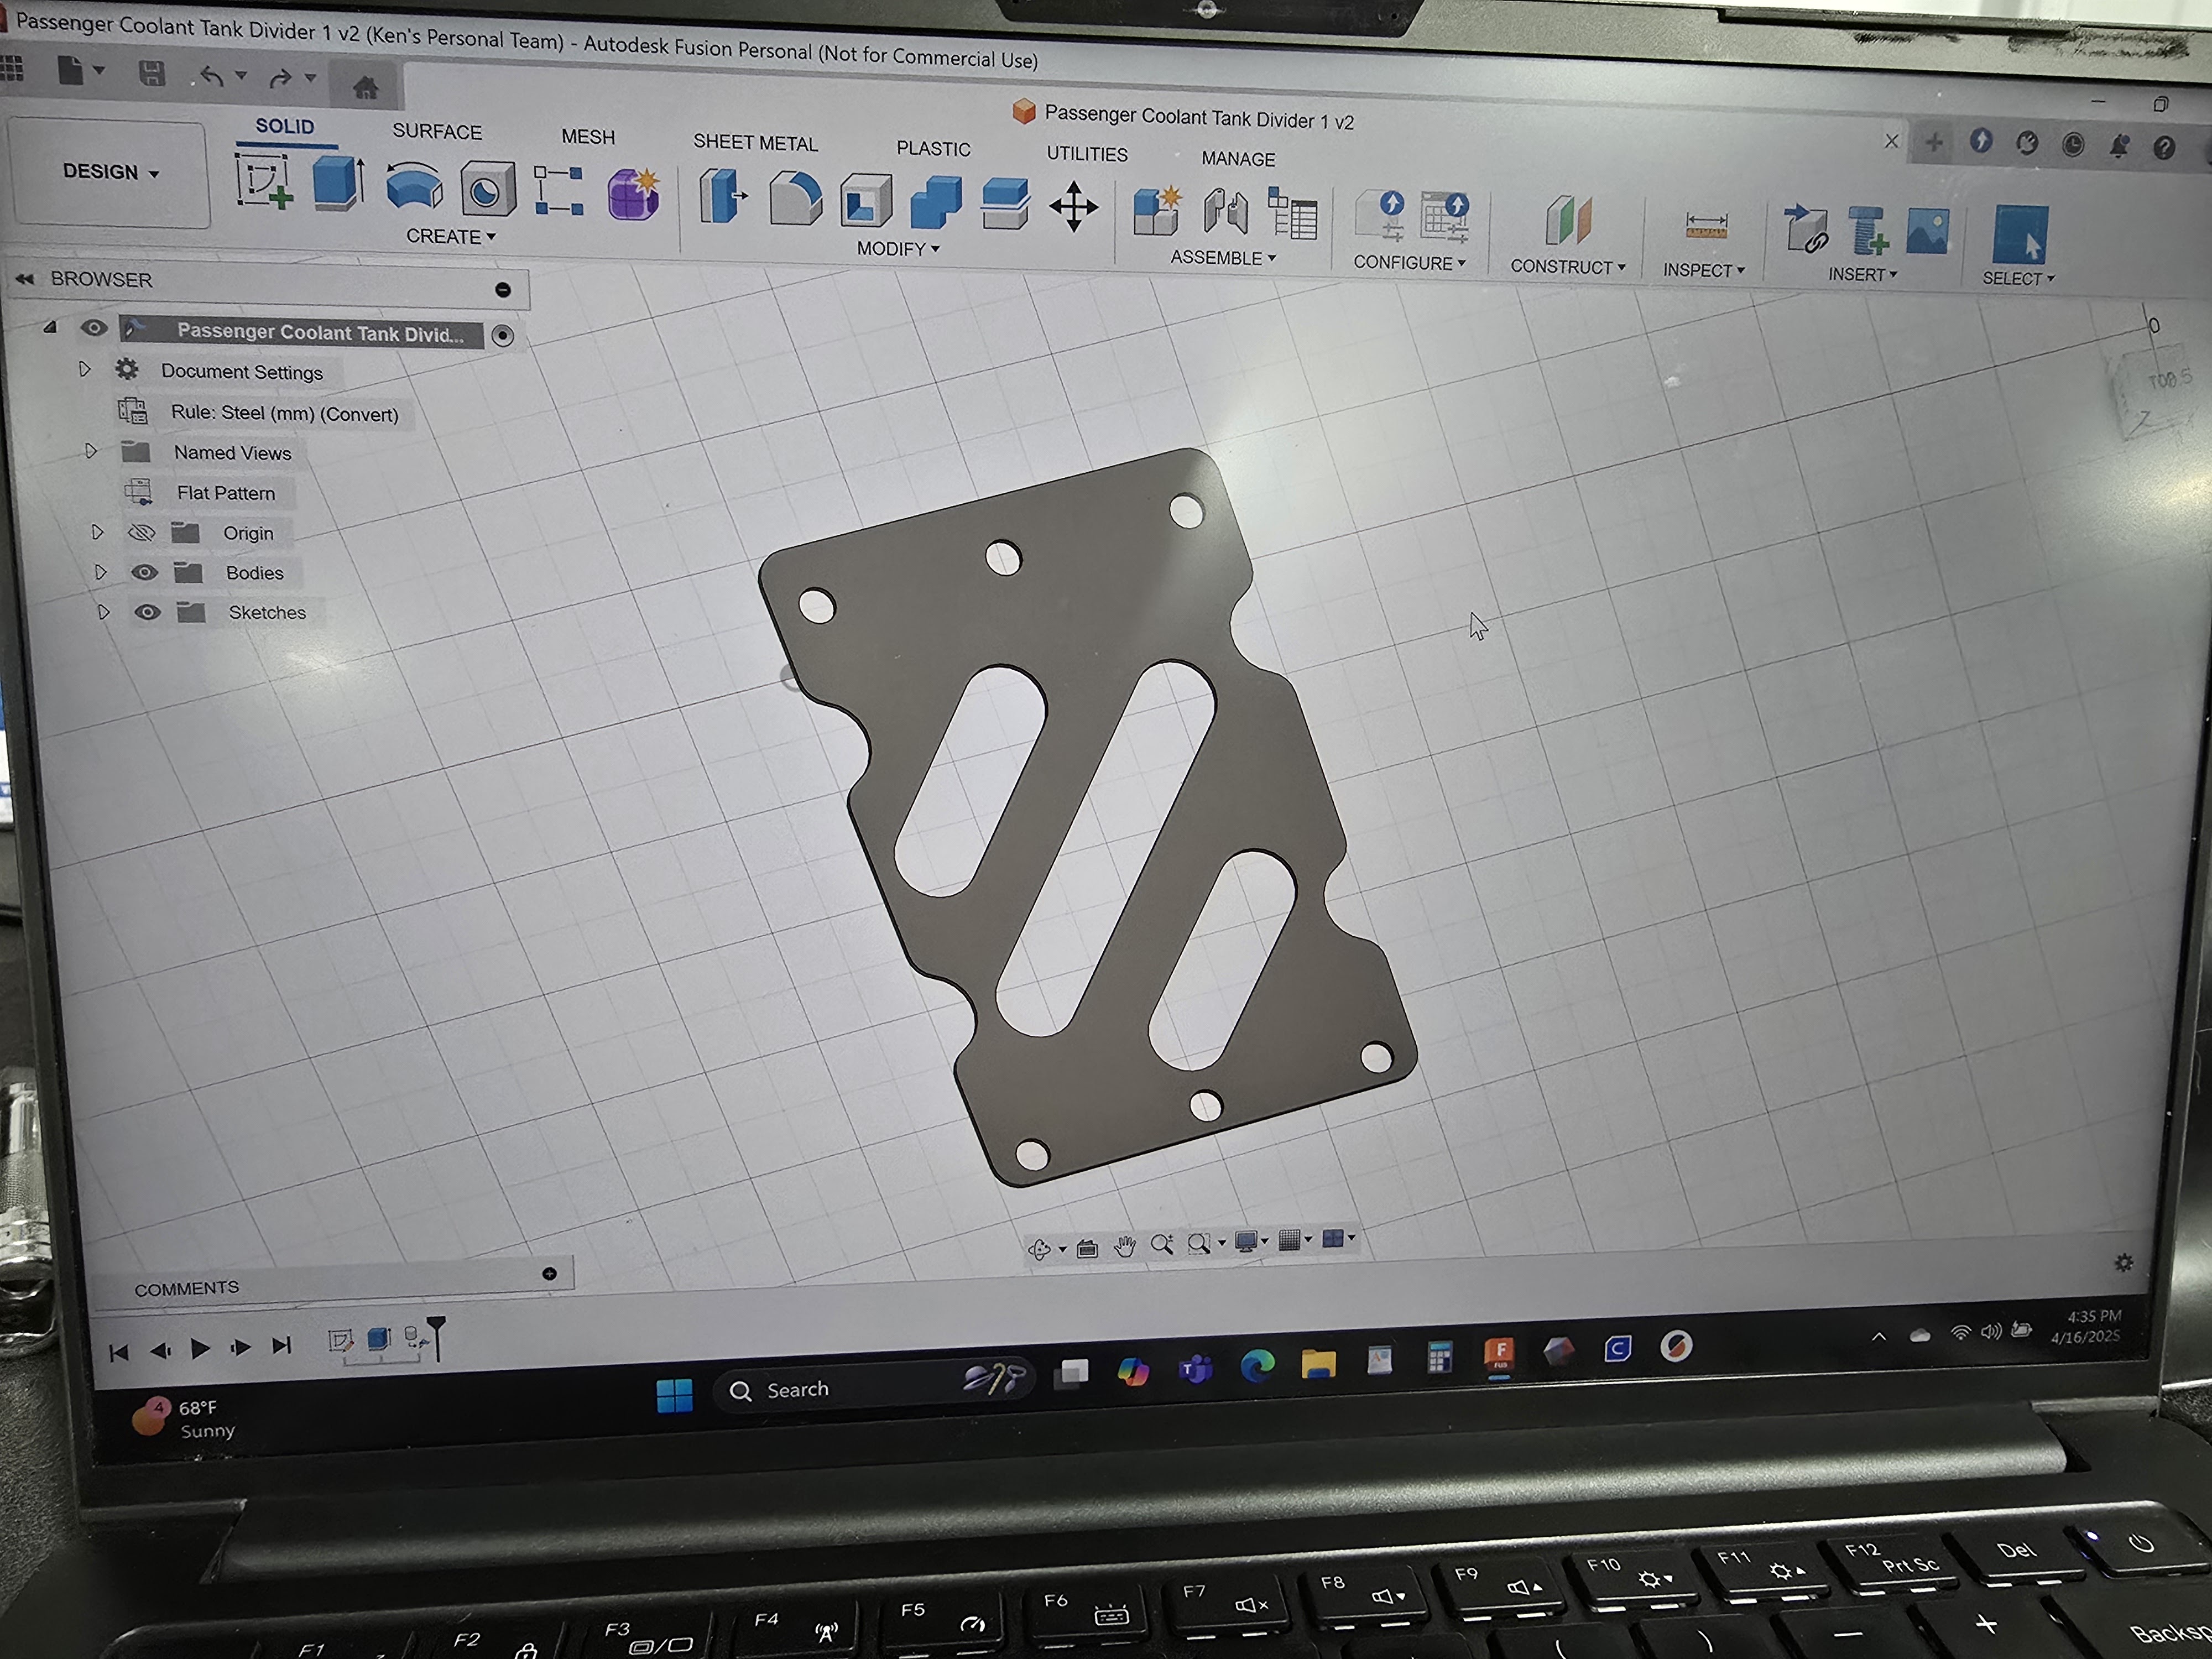
Task: Switch to the SURFACE tab
Action: click(x=436, y=132)
